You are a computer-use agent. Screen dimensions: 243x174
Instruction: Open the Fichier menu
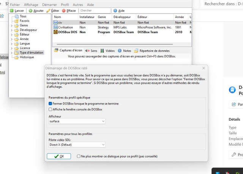15,5
